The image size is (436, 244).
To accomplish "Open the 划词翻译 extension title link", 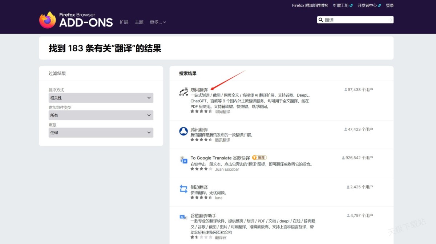I will [x=199, y=90].
